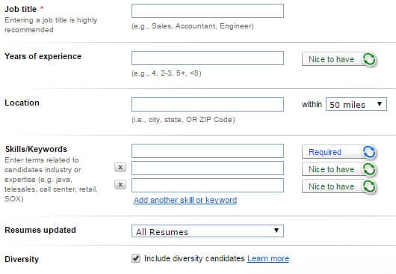
Task: Click the Location text field
Action: [x=208, y=104]
